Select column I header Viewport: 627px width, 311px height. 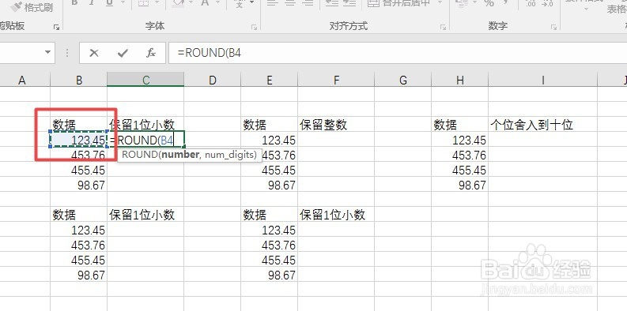pos(543,81)
